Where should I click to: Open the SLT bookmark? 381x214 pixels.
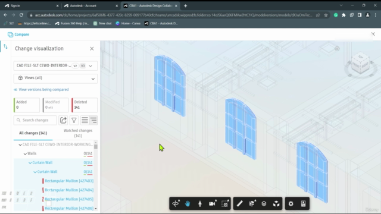pos(10,23)
